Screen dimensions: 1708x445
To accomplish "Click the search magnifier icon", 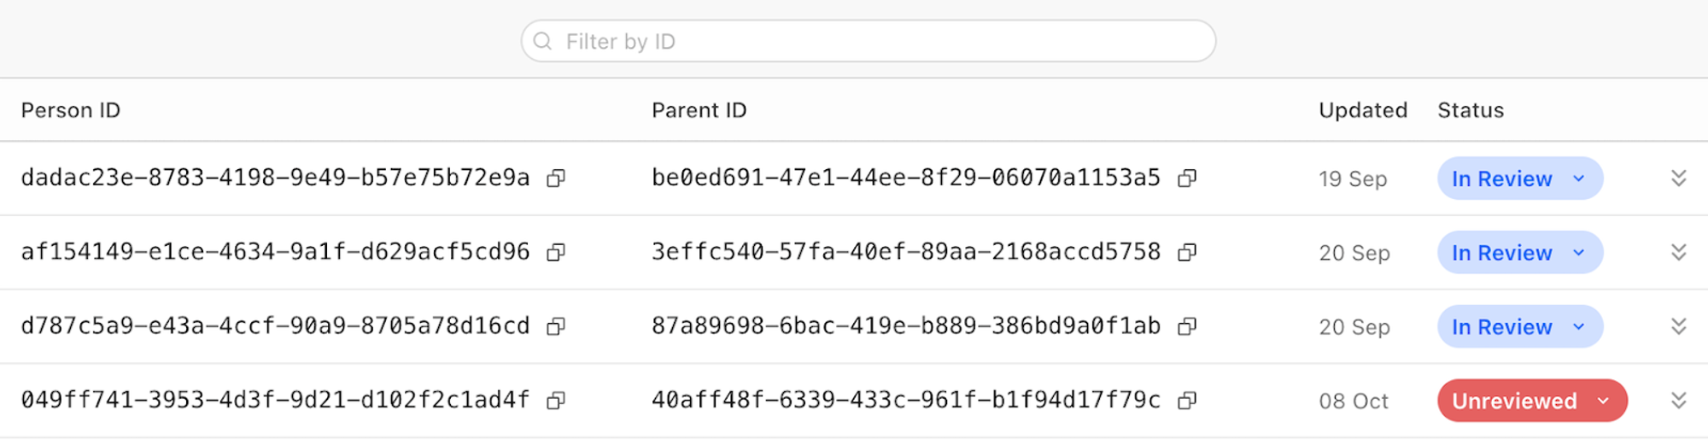I will point(542,41).
